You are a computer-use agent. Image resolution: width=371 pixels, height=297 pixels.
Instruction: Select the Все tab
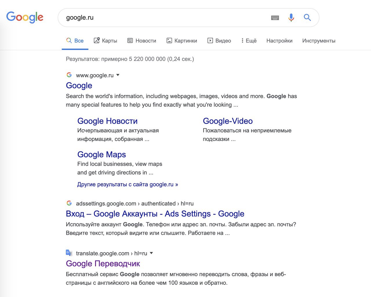coord(75,41)
